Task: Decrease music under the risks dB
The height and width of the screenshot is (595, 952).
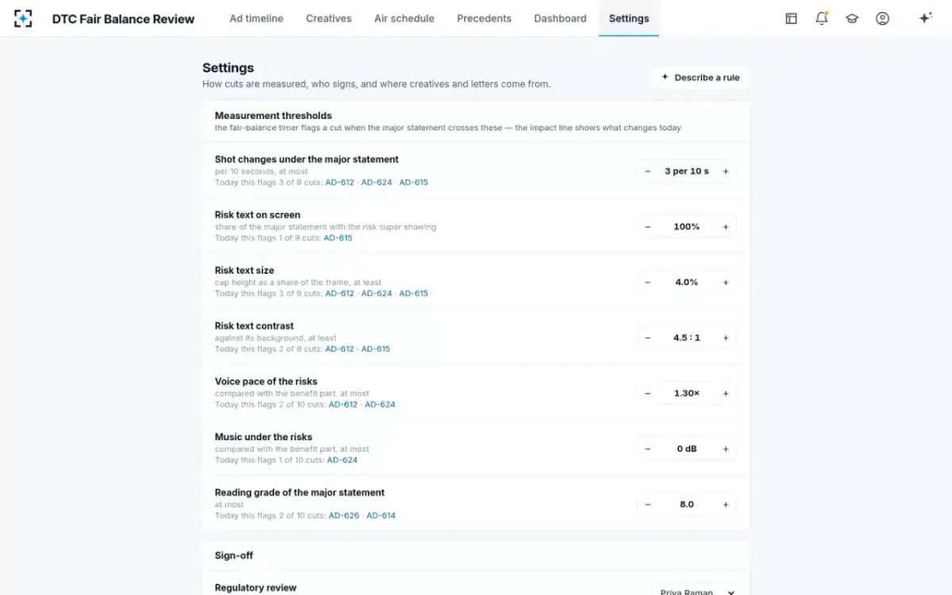Action: [x=647, y=449]
